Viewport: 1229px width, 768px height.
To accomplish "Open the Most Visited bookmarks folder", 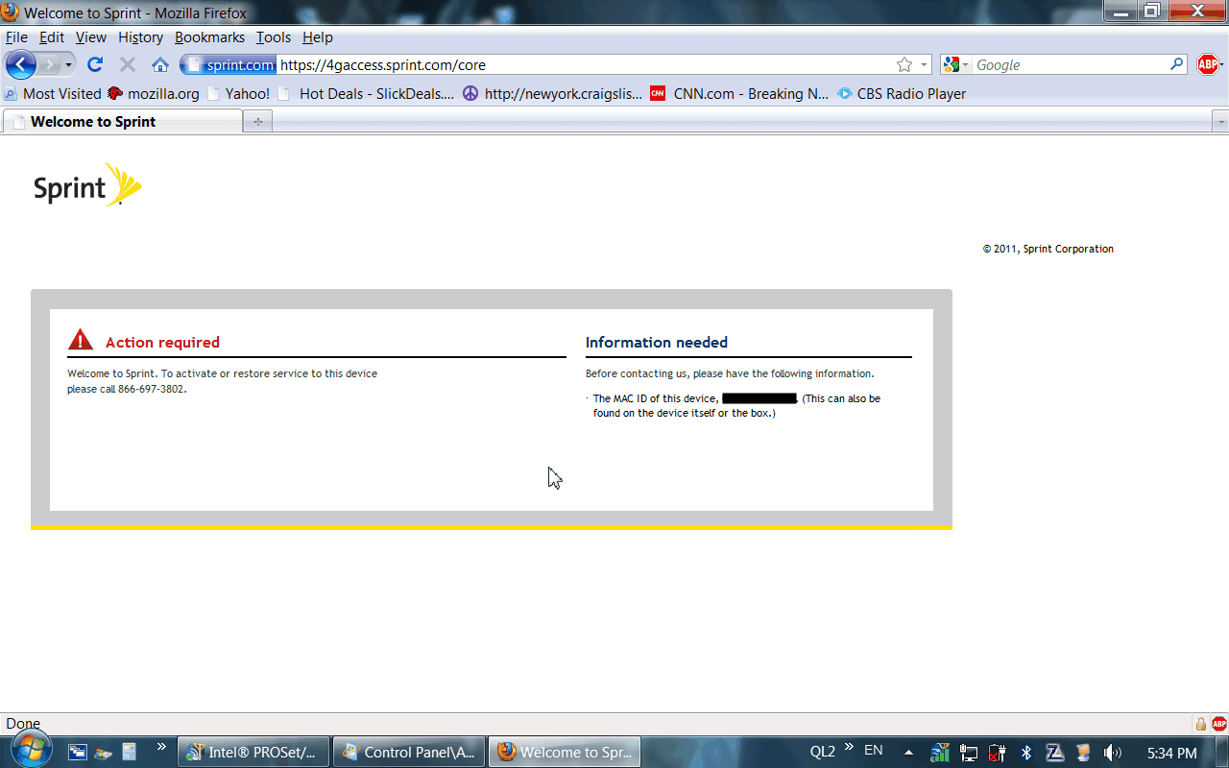I will point(53,93).
